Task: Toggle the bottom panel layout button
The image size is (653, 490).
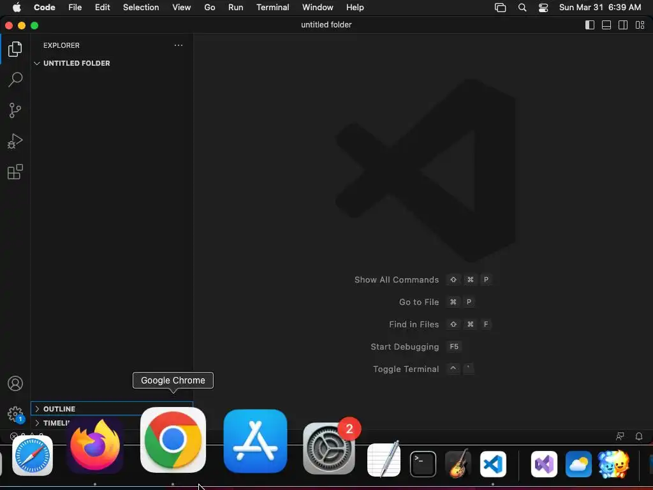Action: tap(606, 25)
